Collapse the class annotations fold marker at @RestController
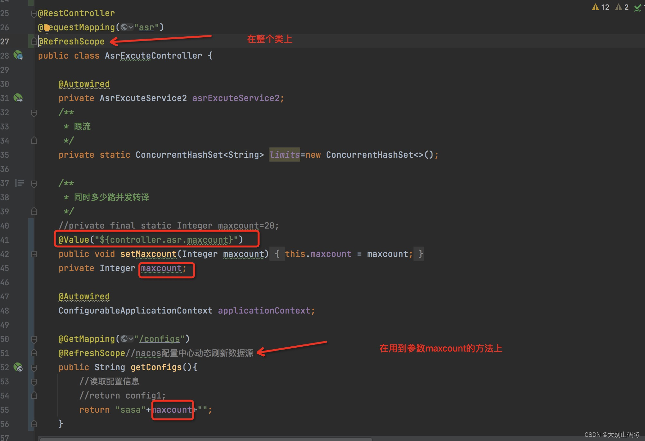 (33, 14)
